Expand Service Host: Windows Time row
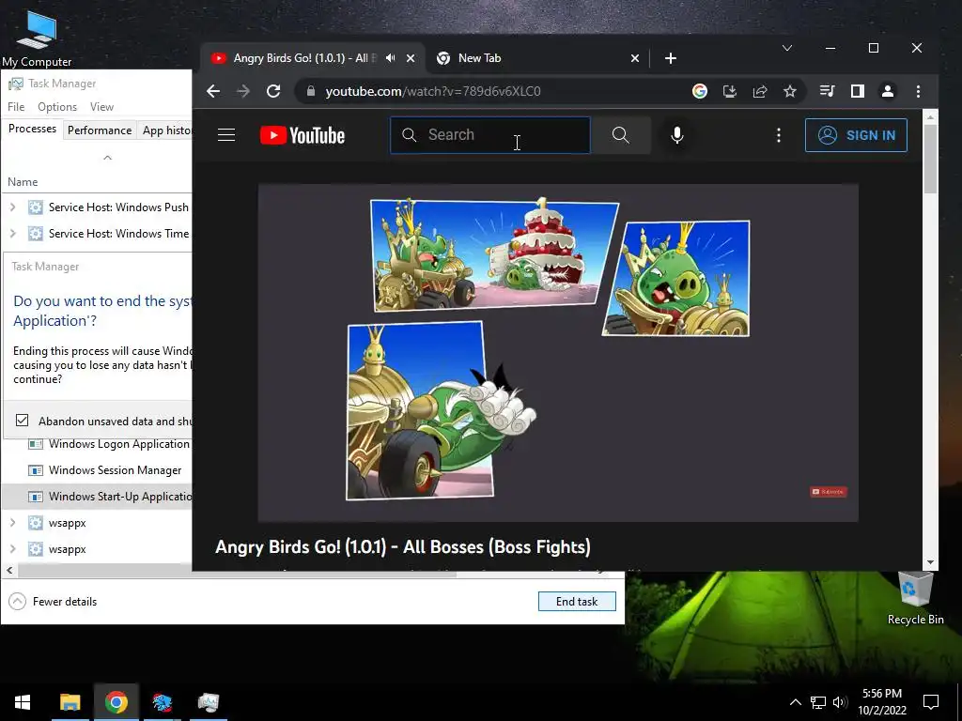This screenshot has width=962, height=721. [x=12, y=234]
